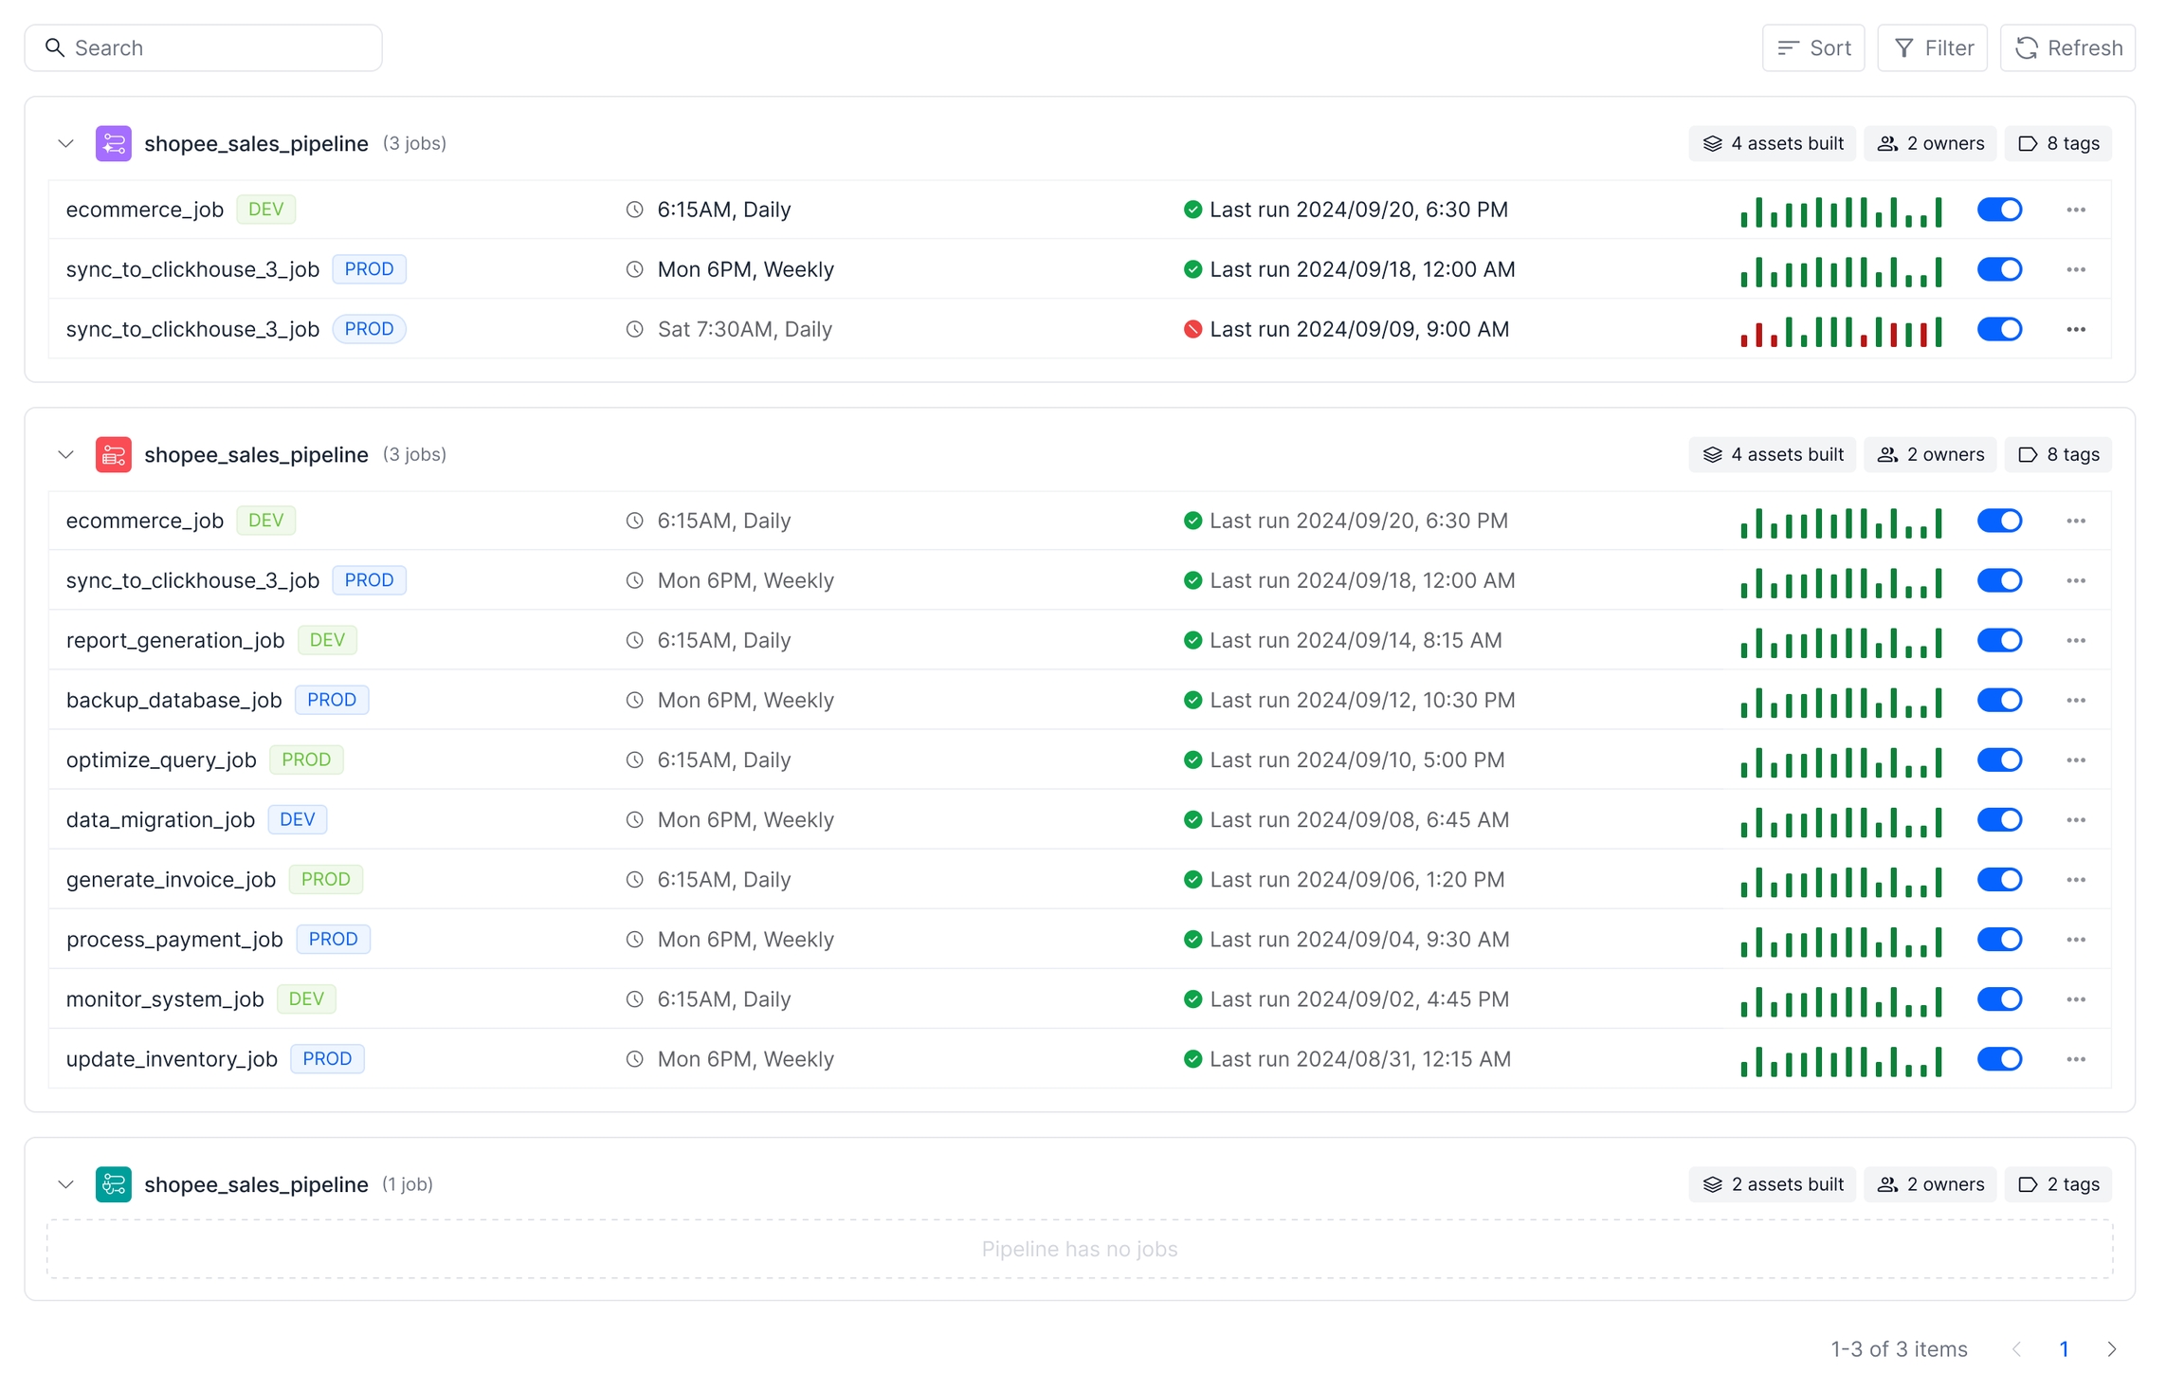Click the red failed status icon
The height and width of the screenshot is (1373, 2184).
(1192, 329)
